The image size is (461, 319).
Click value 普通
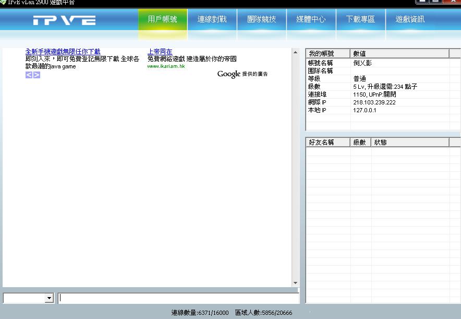[x=359, y=79]
